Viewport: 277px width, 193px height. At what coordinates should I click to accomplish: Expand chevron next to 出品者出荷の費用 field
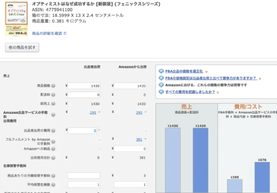click(x=99, y=130)
